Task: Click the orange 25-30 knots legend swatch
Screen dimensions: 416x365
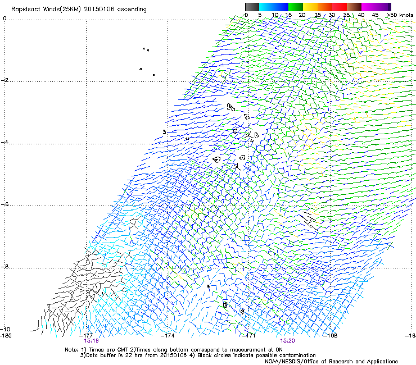Action: 325,7
